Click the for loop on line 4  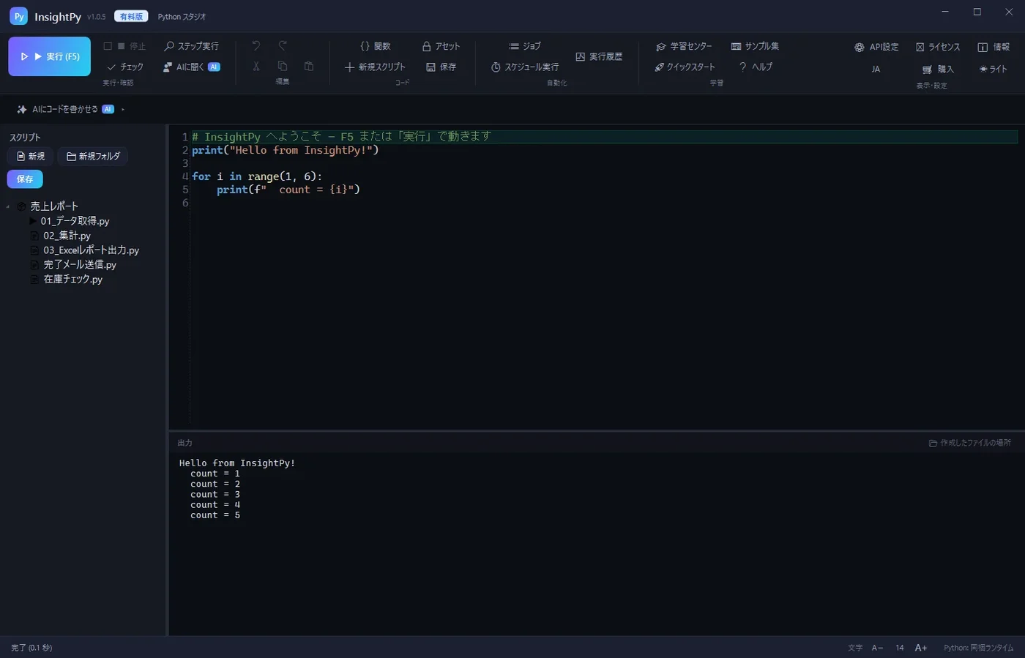pyautogui.click(x=257, y=176)
